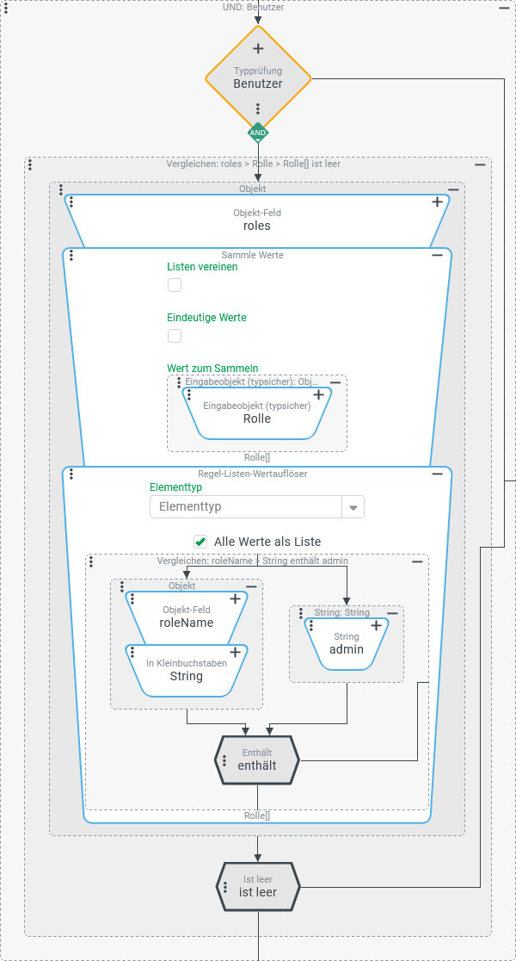This screenshot has height=961, width=516.
Task: Collapse the Vergleichen roleName group
Action: (x=417, y=561)
